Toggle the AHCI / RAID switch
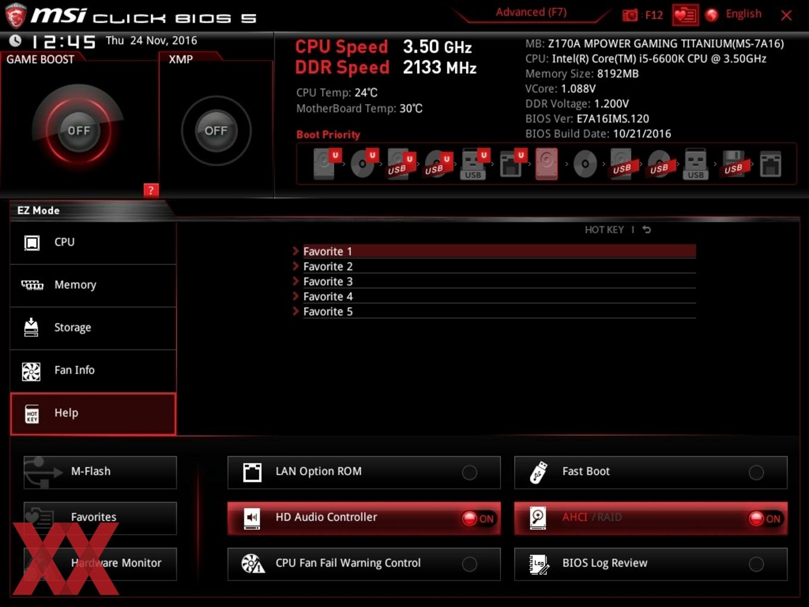This screenshot has width=809, height=607. pos(651,518)
